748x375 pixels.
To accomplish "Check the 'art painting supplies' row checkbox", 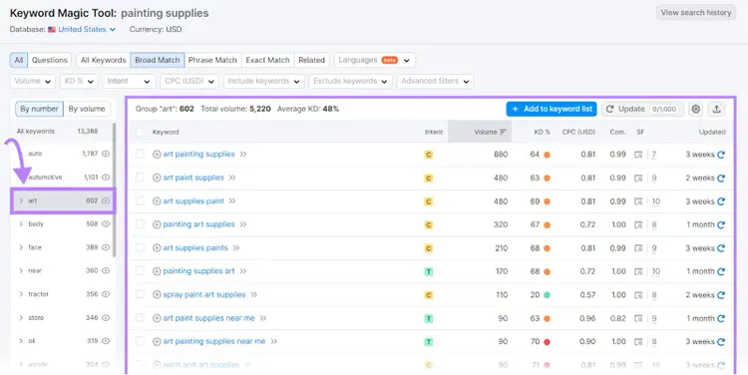I will pyautogui.click(x=140, y=155).
